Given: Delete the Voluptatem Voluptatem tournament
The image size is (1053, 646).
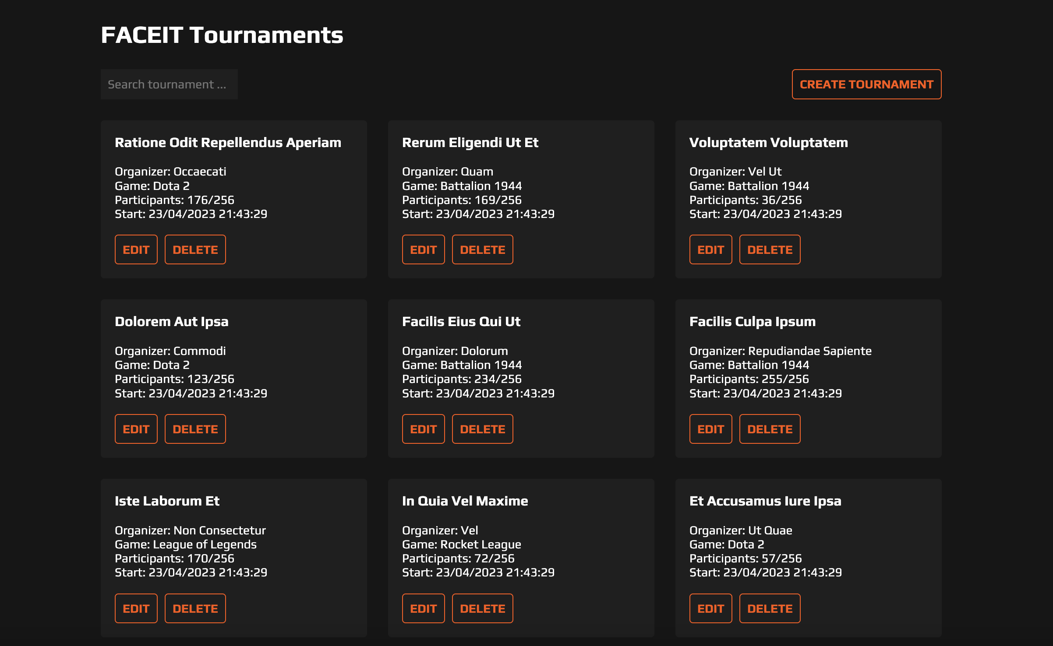Looking at the screenshot, I should [x=770, y=249].
